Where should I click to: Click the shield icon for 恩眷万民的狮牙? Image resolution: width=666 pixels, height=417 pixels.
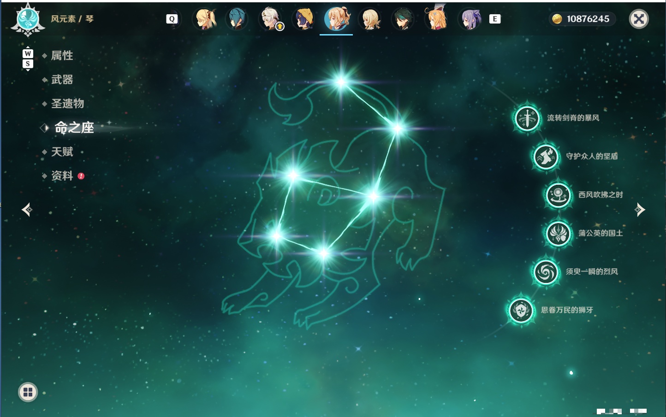tap(521, 310)
